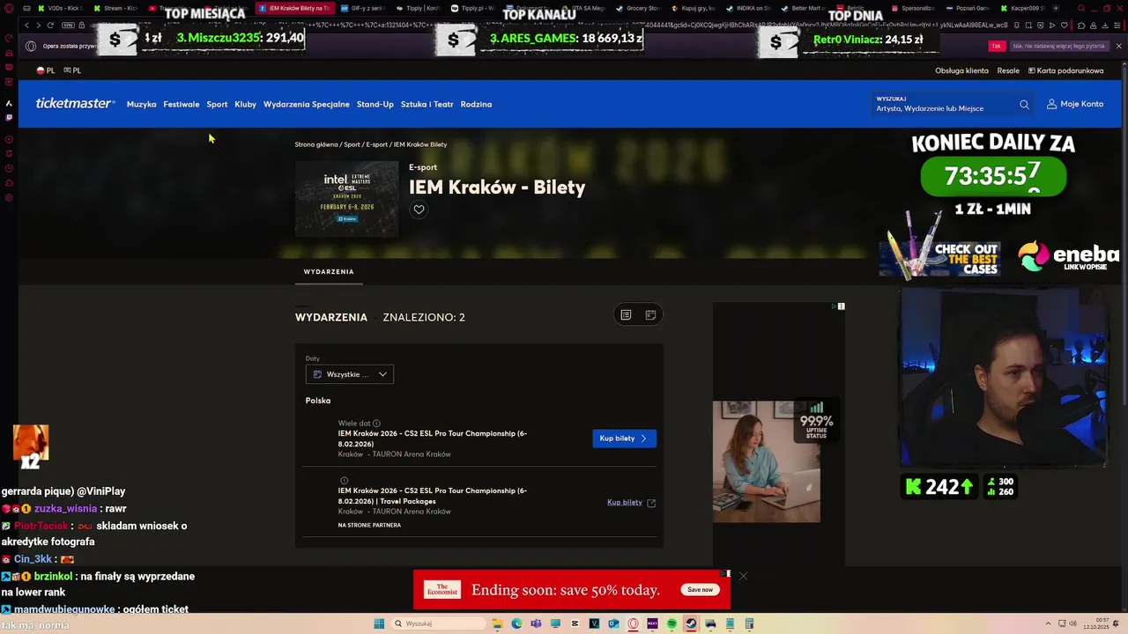Switch to list view of events
The width and height of the screenshot is (1128, 634).
click(x=626, y=314)
